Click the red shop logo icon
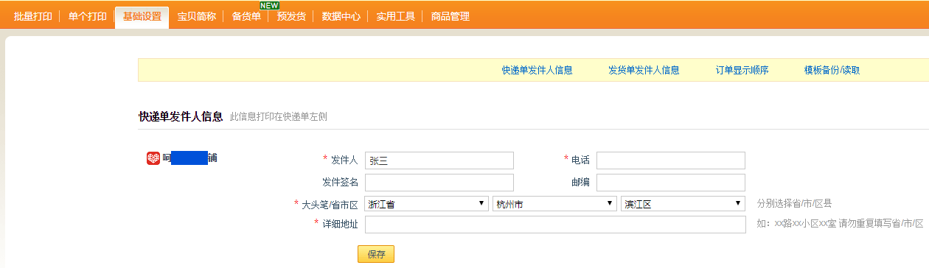Image resolution: width=929 pixels, height=268 pixels. [153, 158]
